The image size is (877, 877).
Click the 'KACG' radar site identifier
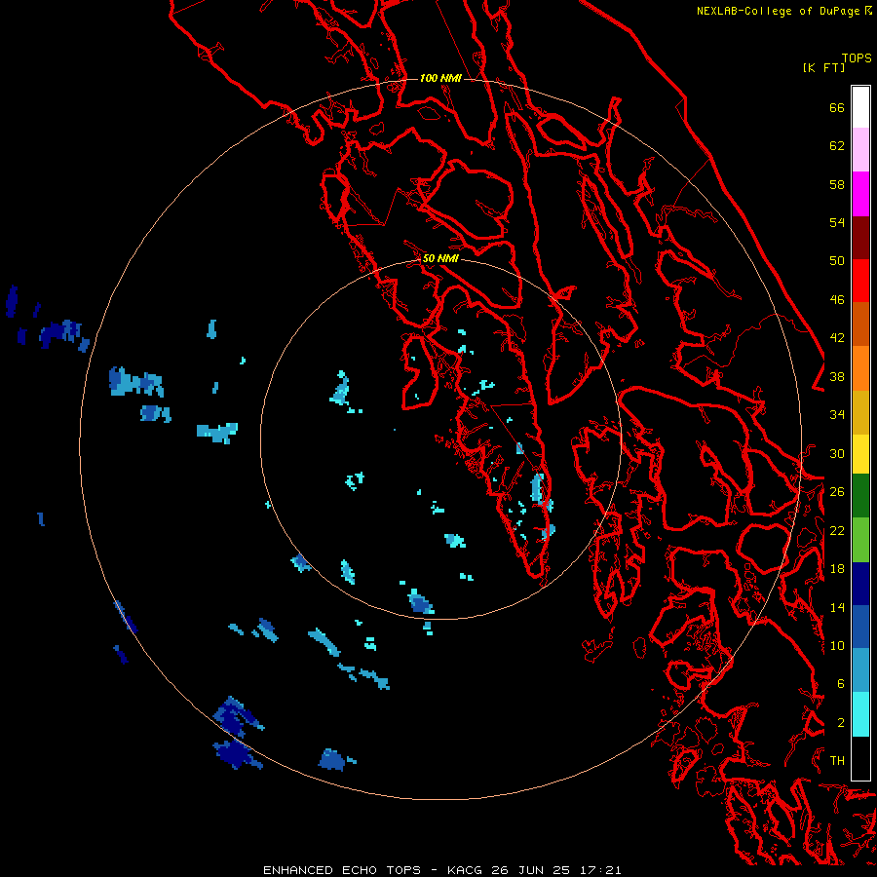click(x=466, y=870)
